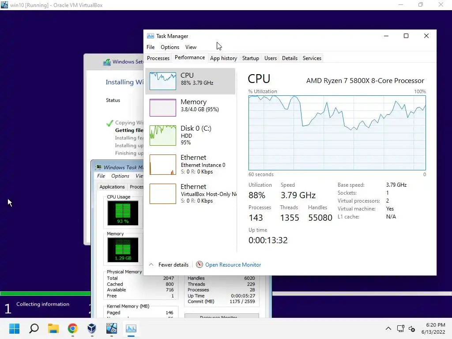Switch to Task Manager taskbar icon
Screen dimensions: 452x339
(x=131, y=328)
